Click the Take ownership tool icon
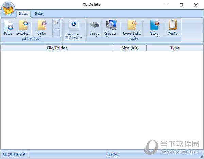 pyautogui.click(x=154, y=25)
